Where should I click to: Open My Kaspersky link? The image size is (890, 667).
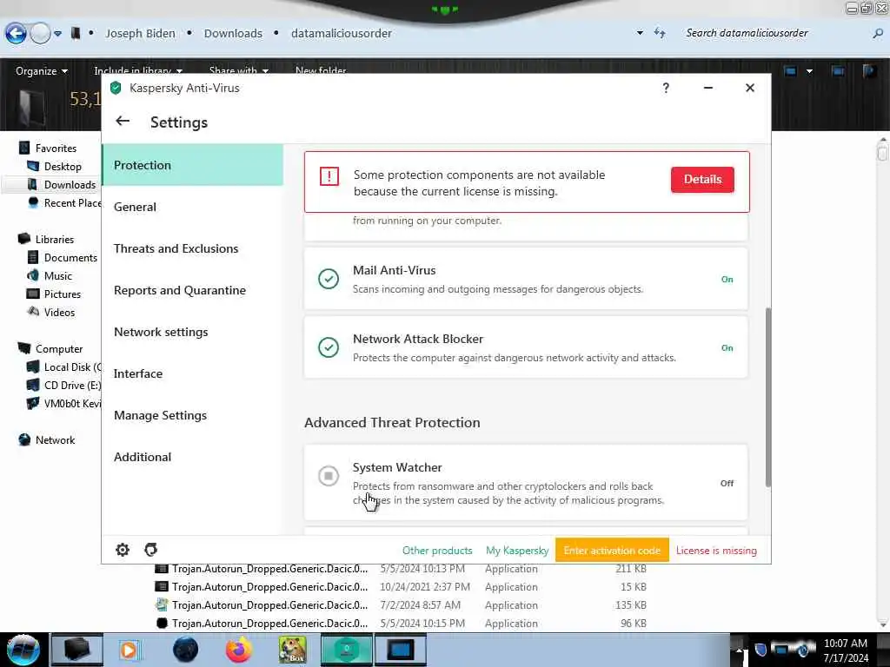point(517,550)
